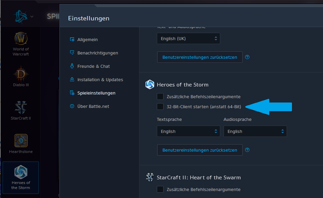
Task: Open the English (UK) language dropdown
Action: pos(189,38)
